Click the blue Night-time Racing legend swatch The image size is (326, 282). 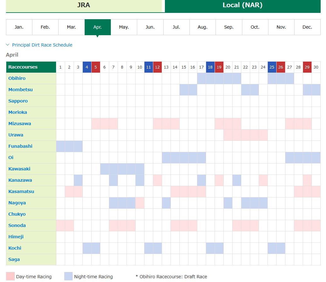point(68,276)
